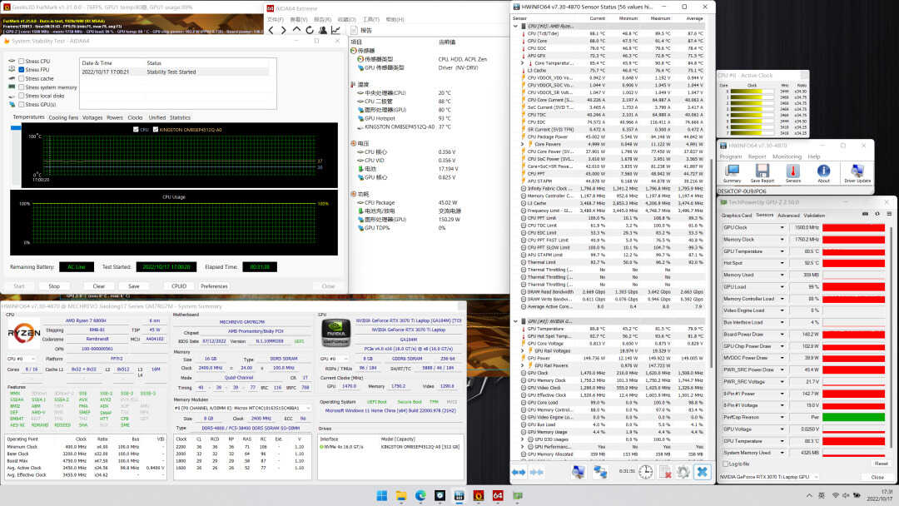Enable the Stress CPU checkbox

point(21,62)
